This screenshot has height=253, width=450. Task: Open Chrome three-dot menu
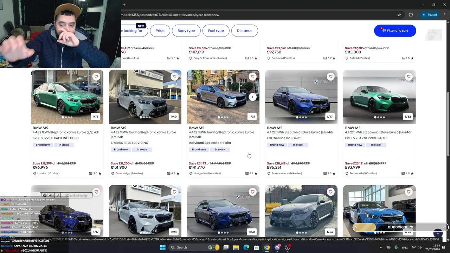click(445, 15)
